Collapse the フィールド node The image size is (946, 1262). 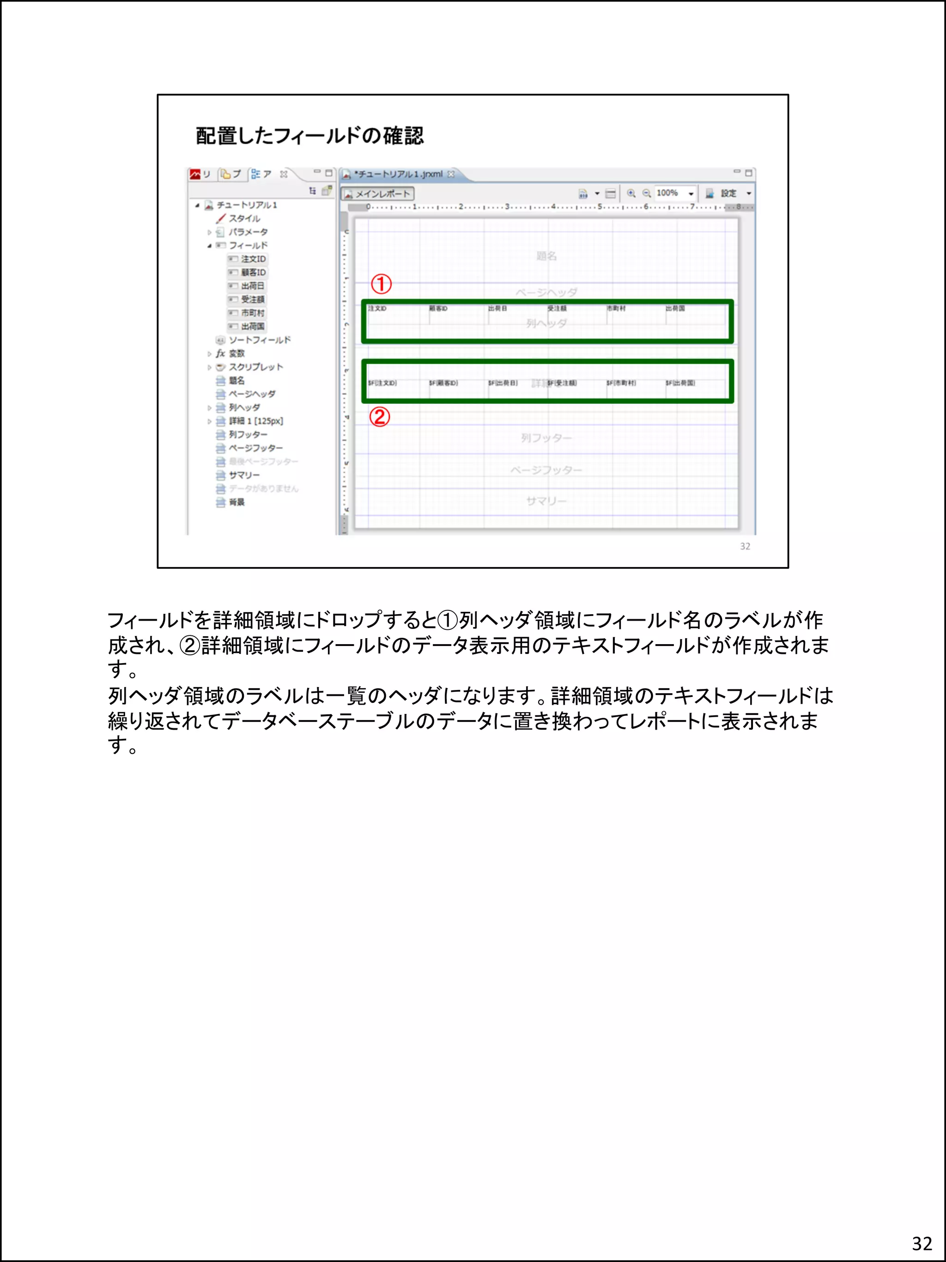pyautogui.click(x=209, y=246)
